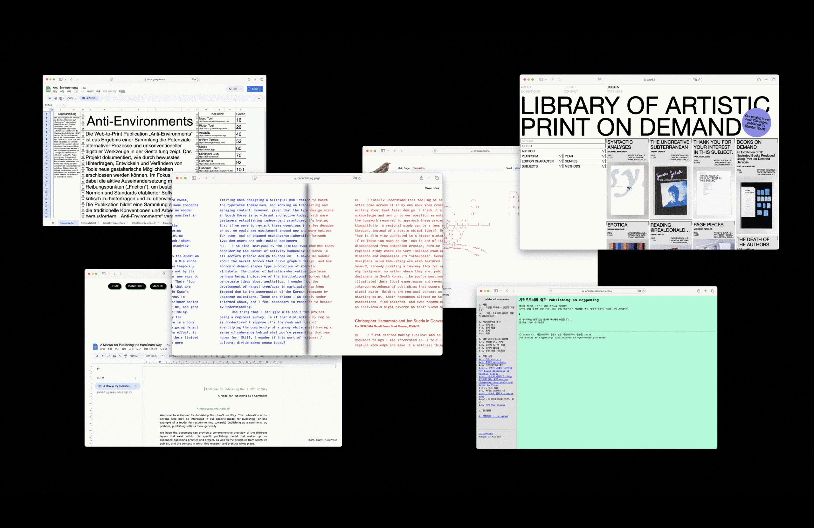Open the 100% zoom dropdown in Docs
Screen dimensions: 814x528
click(135, 356)
